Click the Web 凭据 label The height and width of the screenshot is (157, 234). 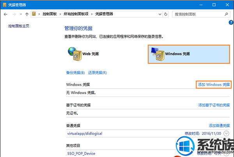90,54
